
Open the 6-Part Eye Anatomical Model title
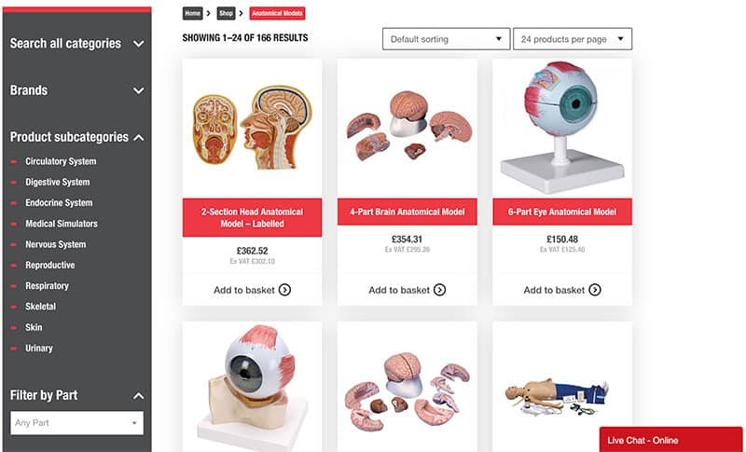tap(562, 212)
